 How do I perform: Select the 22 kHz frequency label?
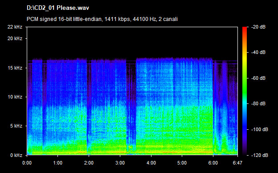click(x=15, y=27)
